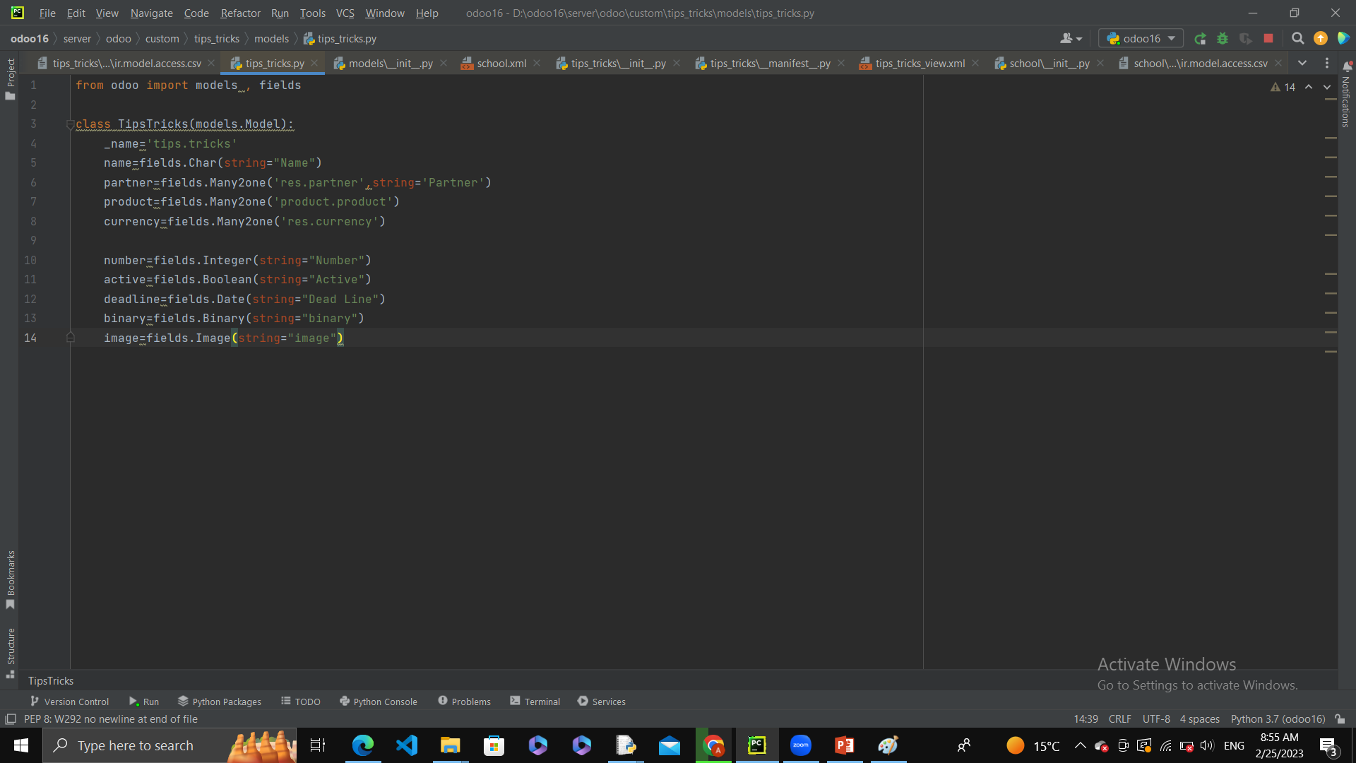Toggle file read-only lock icon
Screen dimensions: 1356x763
[x=1340, y=719]
